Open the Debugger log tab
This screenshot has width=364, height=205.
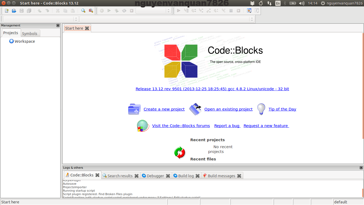click(155, 176)
